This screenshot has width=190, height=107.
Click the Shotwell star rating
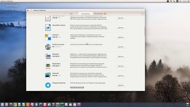pos(56,75)
